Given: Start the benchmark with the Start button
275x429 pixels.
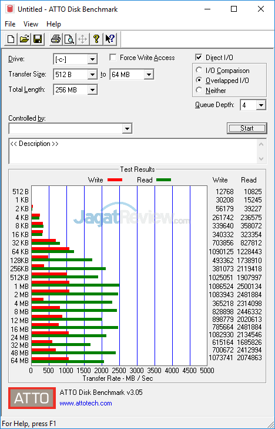Looking at the screenshot, I should pos(247,128).
